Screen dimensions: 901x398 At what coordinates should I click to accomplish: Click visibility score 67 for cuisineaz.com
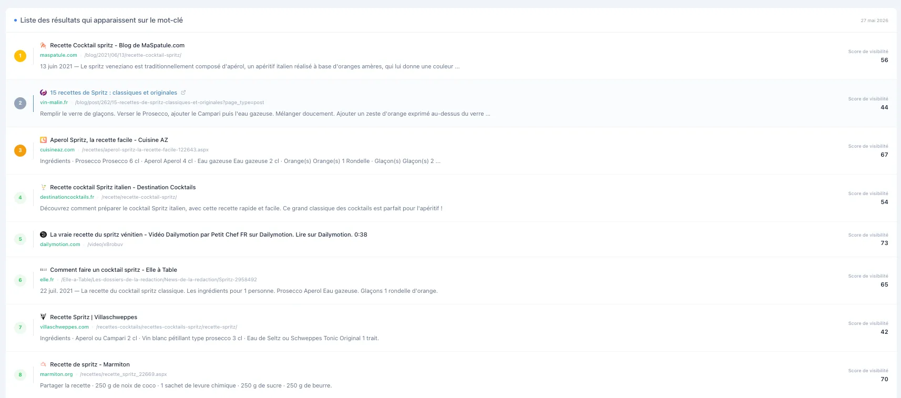click(x=884, y=155)
